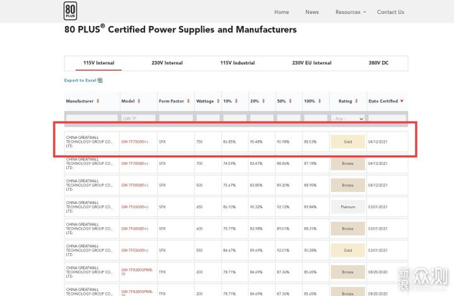Open the GW-TF550(90+) model link
This screenshot has width=454, height=296.
(x=135, y=250)
